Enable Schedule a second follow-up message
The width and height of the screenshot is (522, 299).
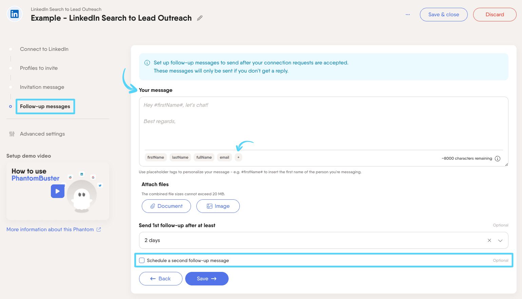tap(142, 260)
